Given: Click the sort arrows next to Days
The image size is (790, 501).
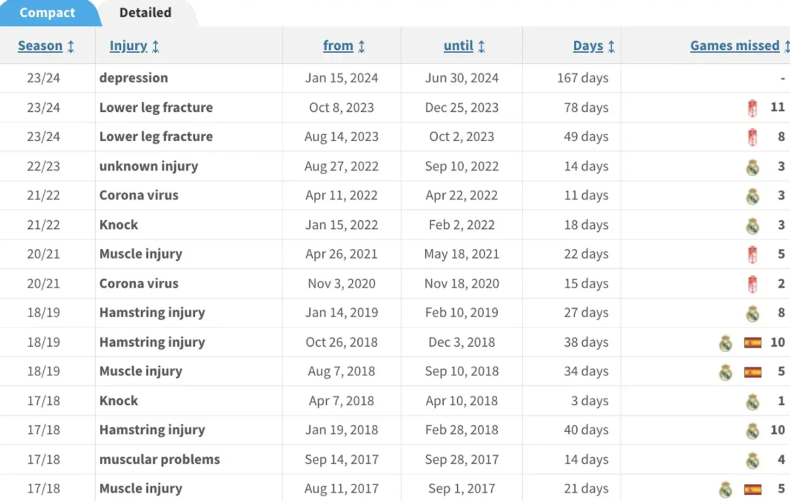Looking at the screenshot, I should pos(611,47).
